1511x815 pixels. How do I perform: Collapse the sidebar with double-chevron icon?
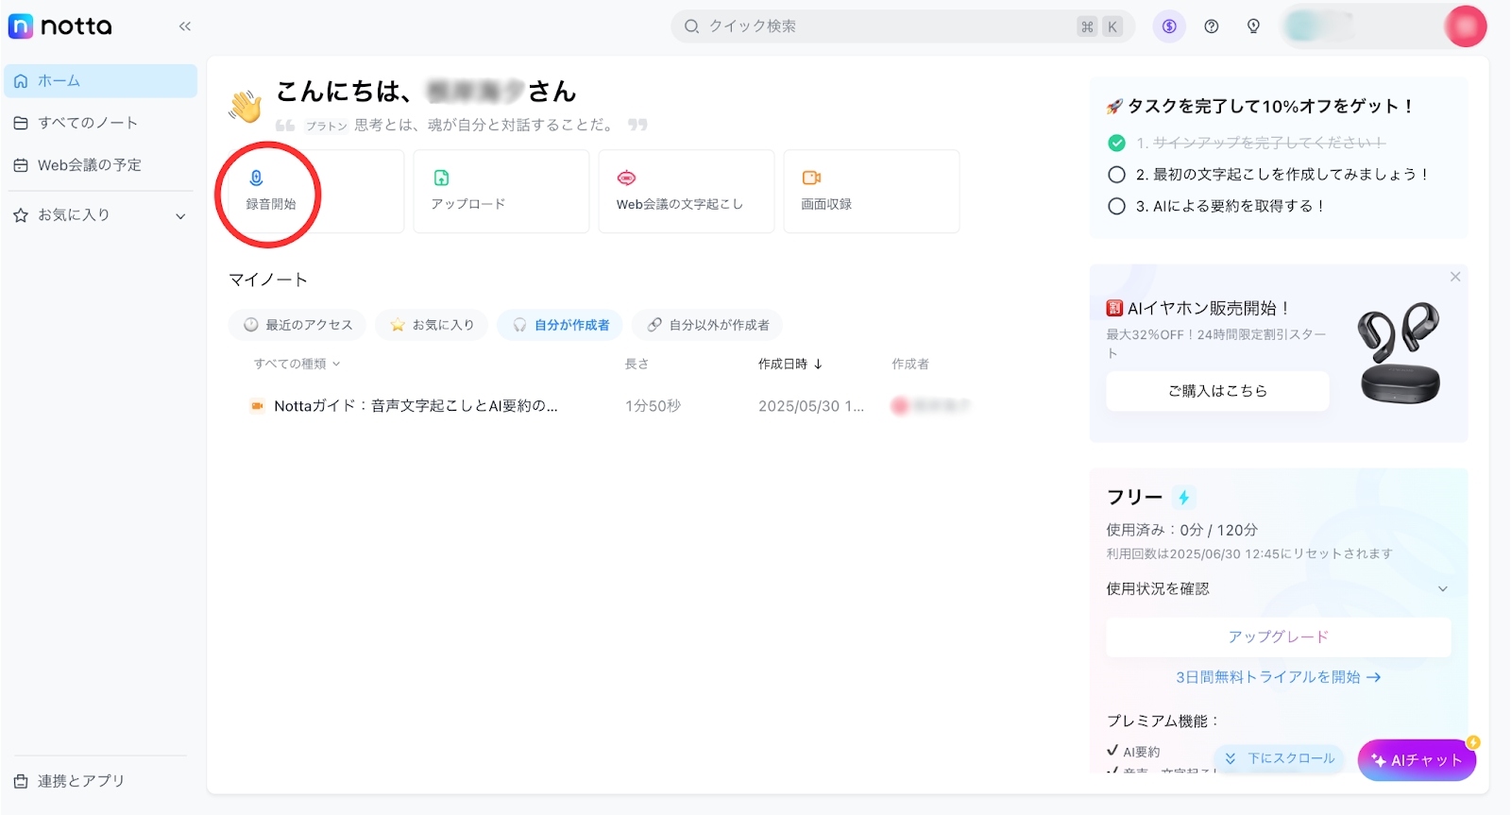tap(185, 26)
